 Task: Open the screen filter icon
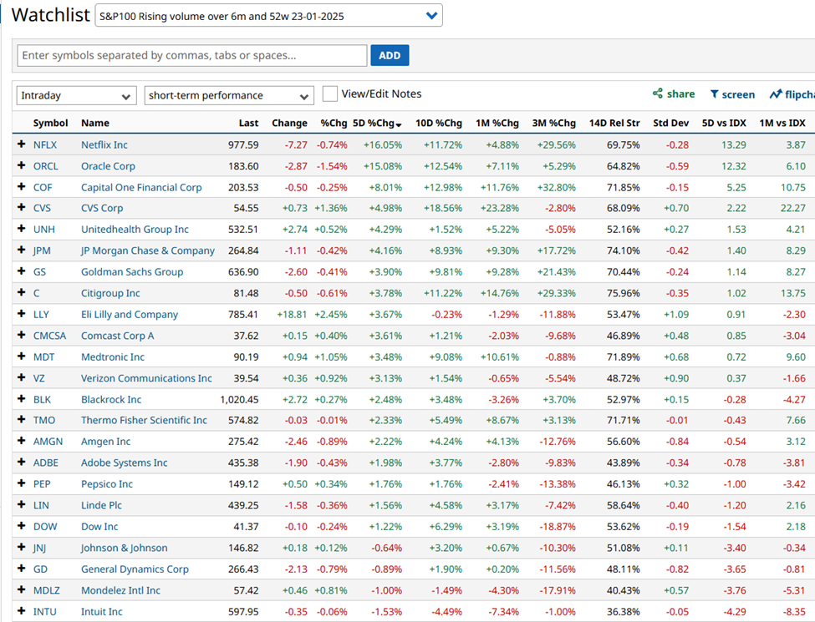pyautogui.click(x=715, y=94)
